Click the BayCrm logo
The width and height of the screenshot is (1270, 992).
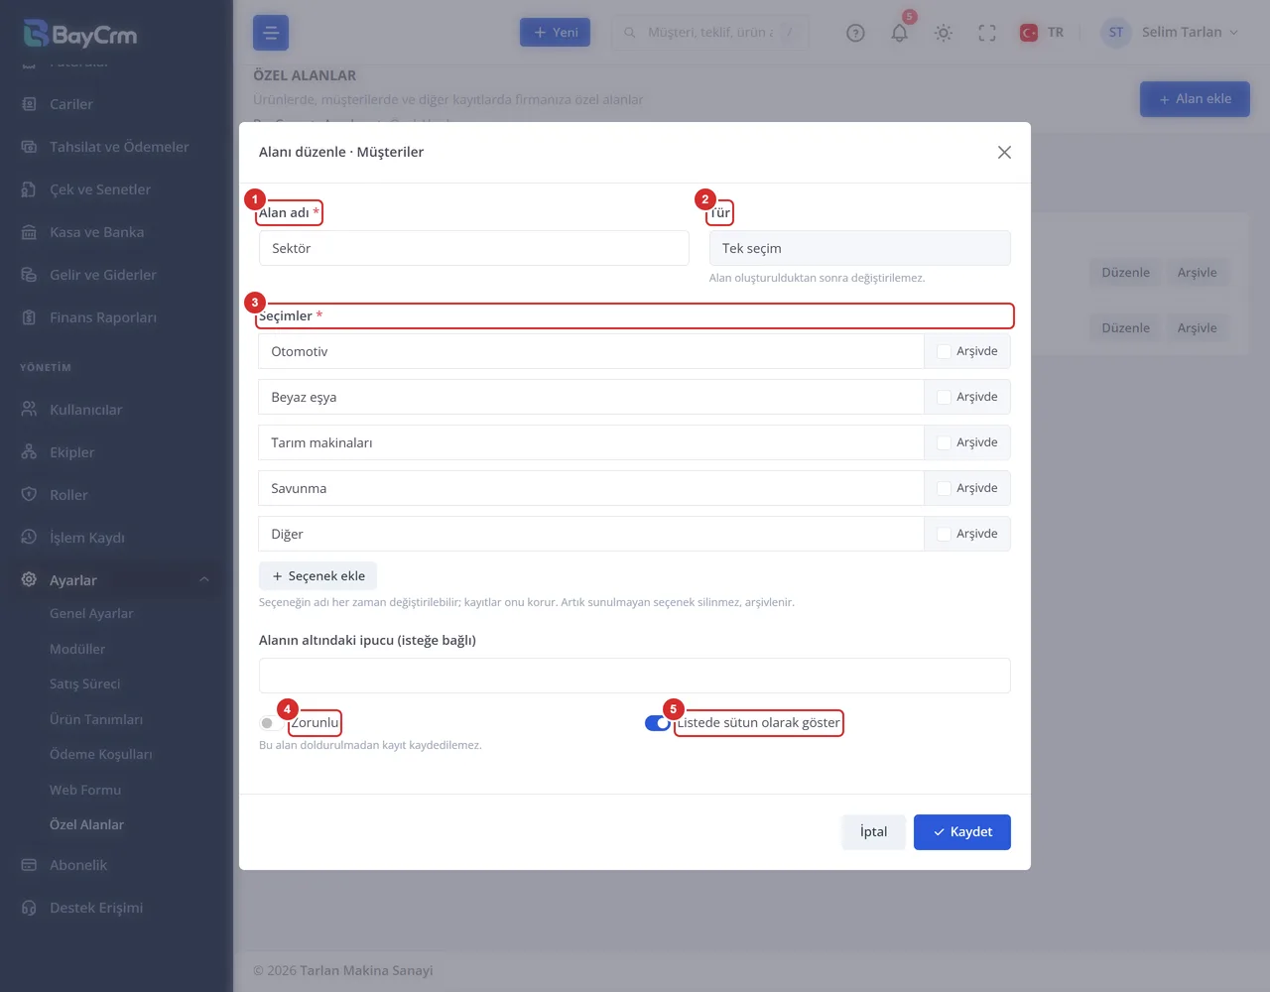click(x=80, y=34)
